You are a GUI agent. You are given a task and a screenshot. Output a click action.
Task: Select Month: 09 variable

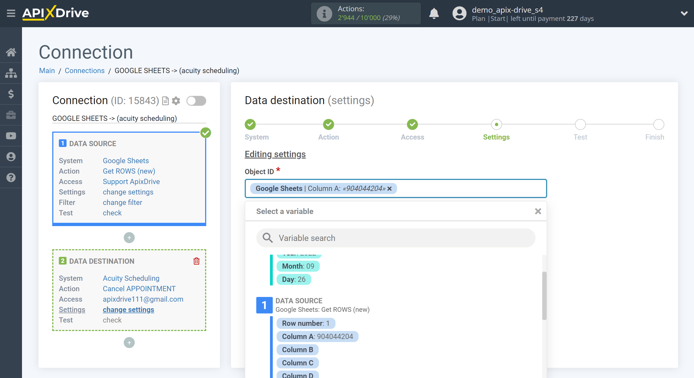298,266
